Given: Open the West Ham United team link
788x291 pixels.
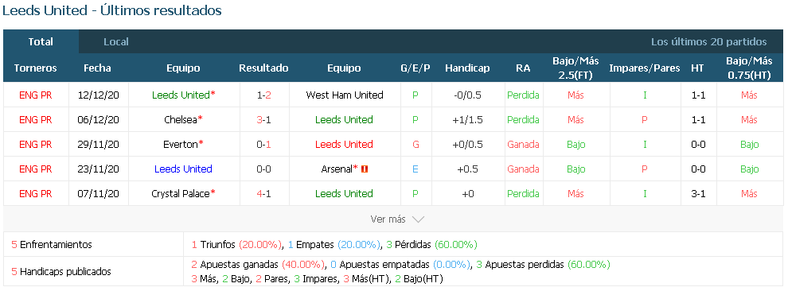Looking at the screenshot, I should [344, 95].
